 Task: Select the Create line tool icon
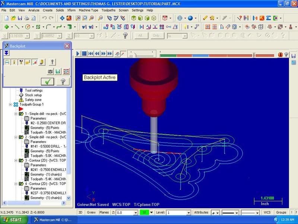click(x=17, y=27)
